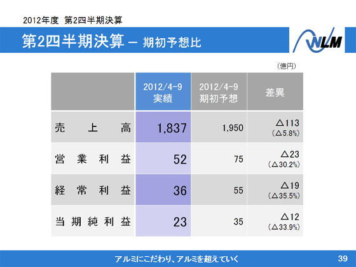The height and width of the screenshot is (267, 356).
Task: Select the 経常利益 row label
Action: point(93,190)
